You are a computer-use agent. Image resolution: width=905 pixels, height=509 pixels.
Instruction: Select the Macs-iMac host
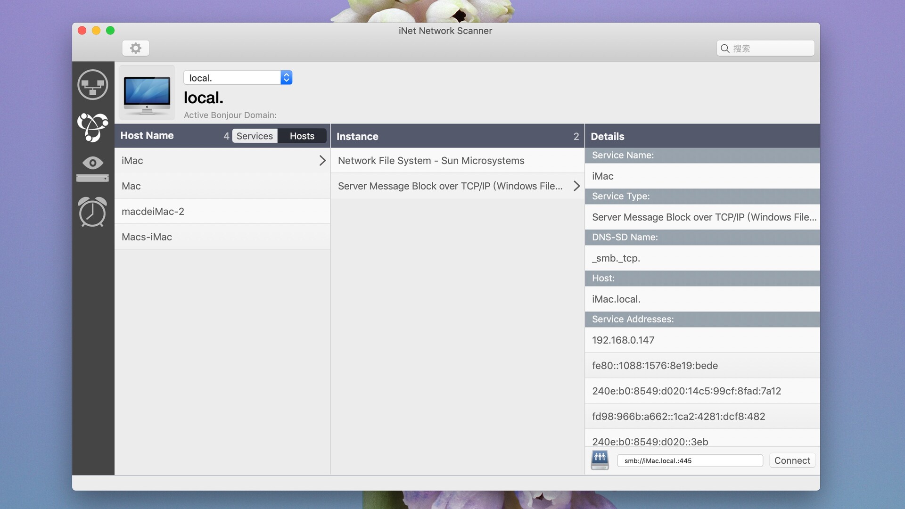[x=147, y=237]
